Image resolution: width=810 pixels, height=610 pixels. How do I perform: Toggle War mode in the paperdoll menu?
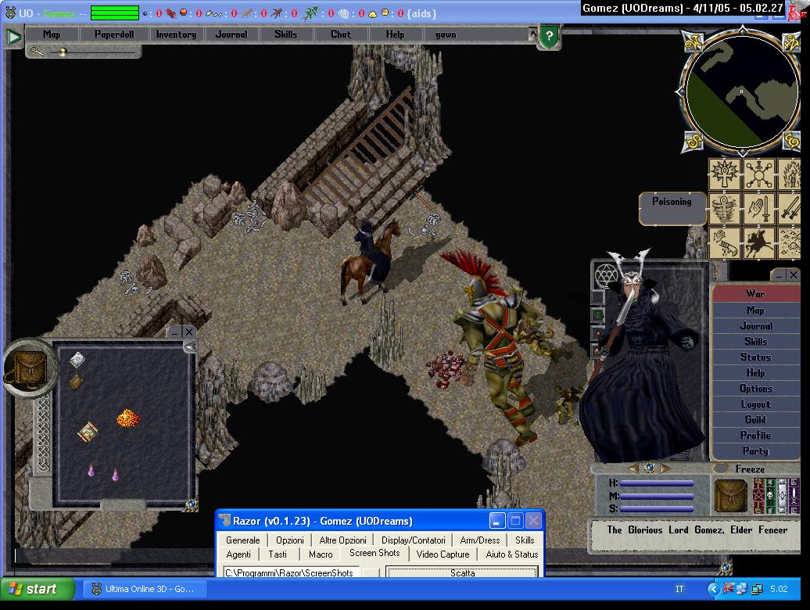point(756,294)
